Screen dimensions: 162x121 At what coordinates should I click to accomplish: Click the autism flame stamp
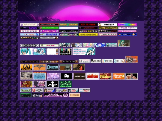93,76
